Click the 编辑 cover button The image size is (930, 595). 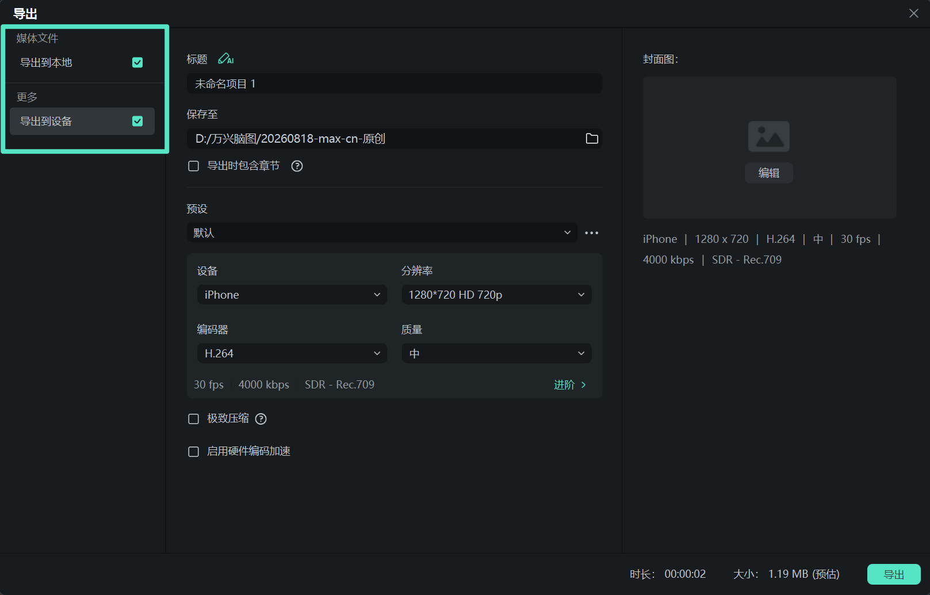point(769,173)
